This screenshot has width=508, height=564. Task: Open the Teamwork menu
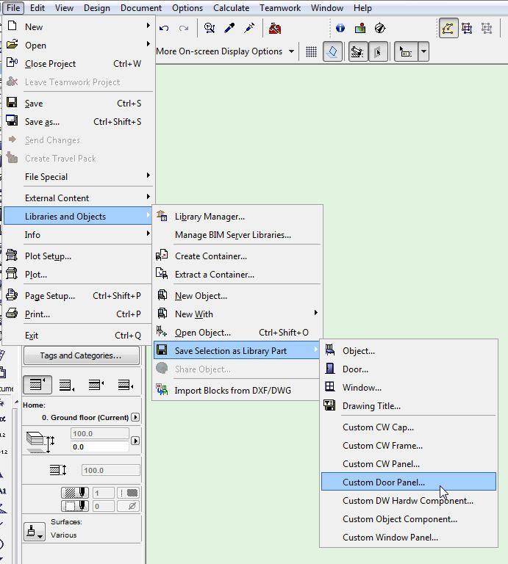[x=280, y=8]
